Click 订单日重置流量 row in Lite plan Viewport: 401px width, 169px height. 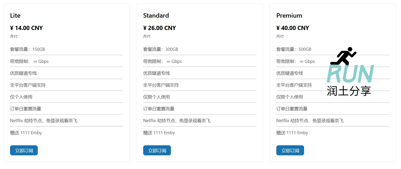point(25,109)
